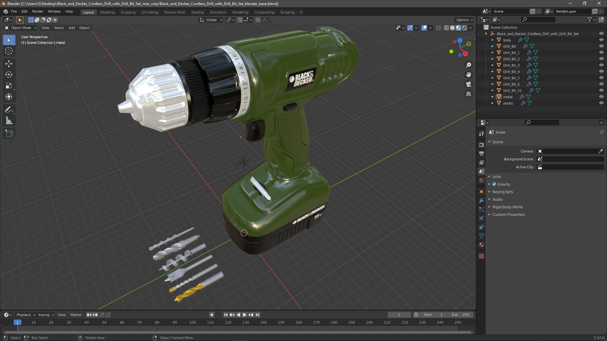Click the timeline View menu

62,315
